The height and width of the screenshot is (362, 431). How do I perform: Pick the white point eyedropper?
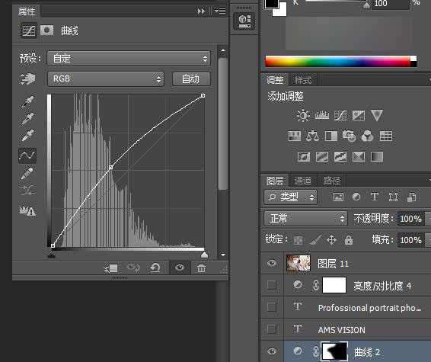(x=27, y=136)
